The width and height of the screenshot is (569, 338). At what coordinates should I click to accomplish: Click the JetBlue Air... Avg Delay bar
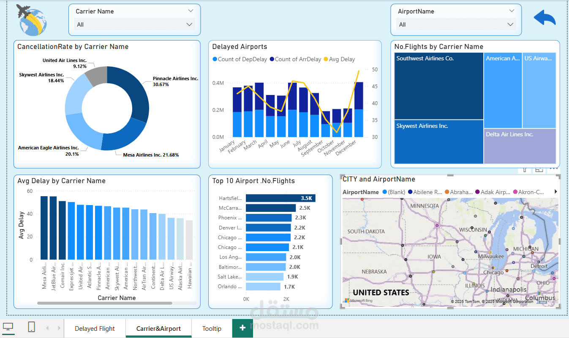tap(53, 228)
